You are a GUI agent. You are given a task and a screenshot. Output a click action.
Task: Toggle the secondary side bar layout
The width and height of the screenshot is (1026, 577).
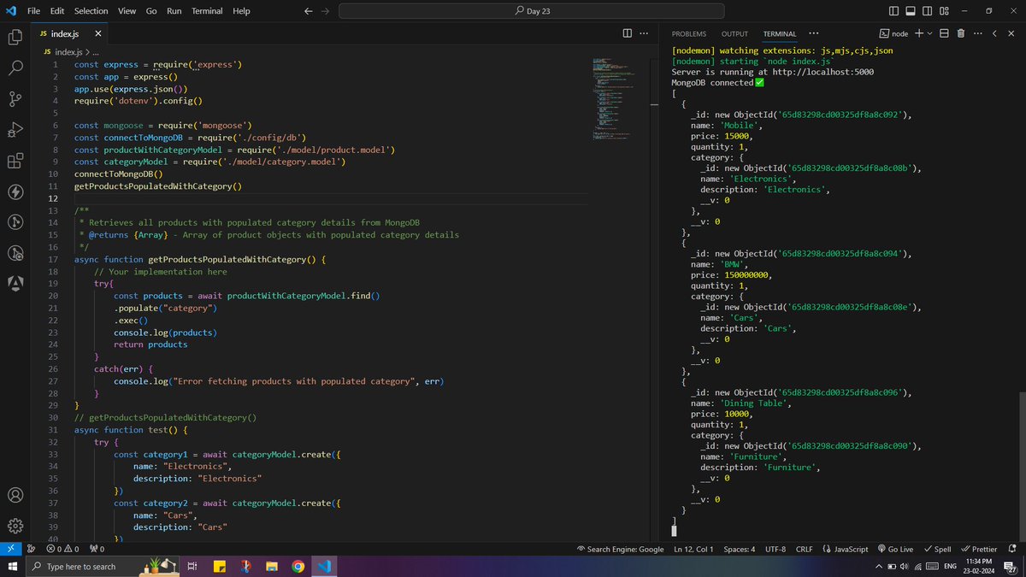pos(928,11)
